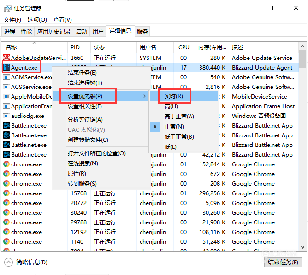Click the ApplicationFrameHost process icon
This screenshot has width=308, height=275.
[6, 106]
